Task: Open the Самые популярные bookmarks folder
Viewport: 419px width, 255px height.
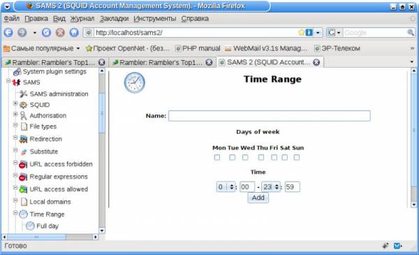Action: (41, 48)
